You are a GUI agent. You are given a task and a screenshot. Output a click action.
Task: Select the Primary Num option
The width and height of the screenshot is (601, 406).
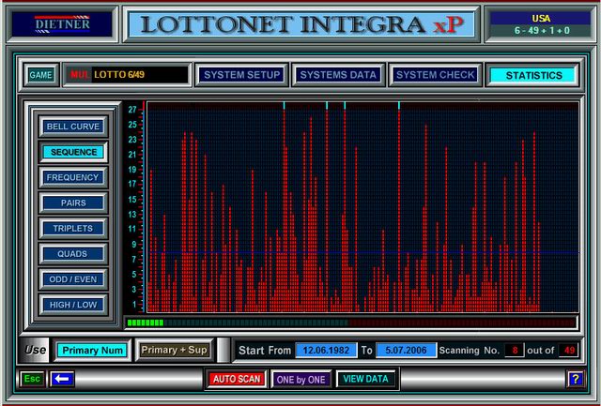click(x=92, y=350)
